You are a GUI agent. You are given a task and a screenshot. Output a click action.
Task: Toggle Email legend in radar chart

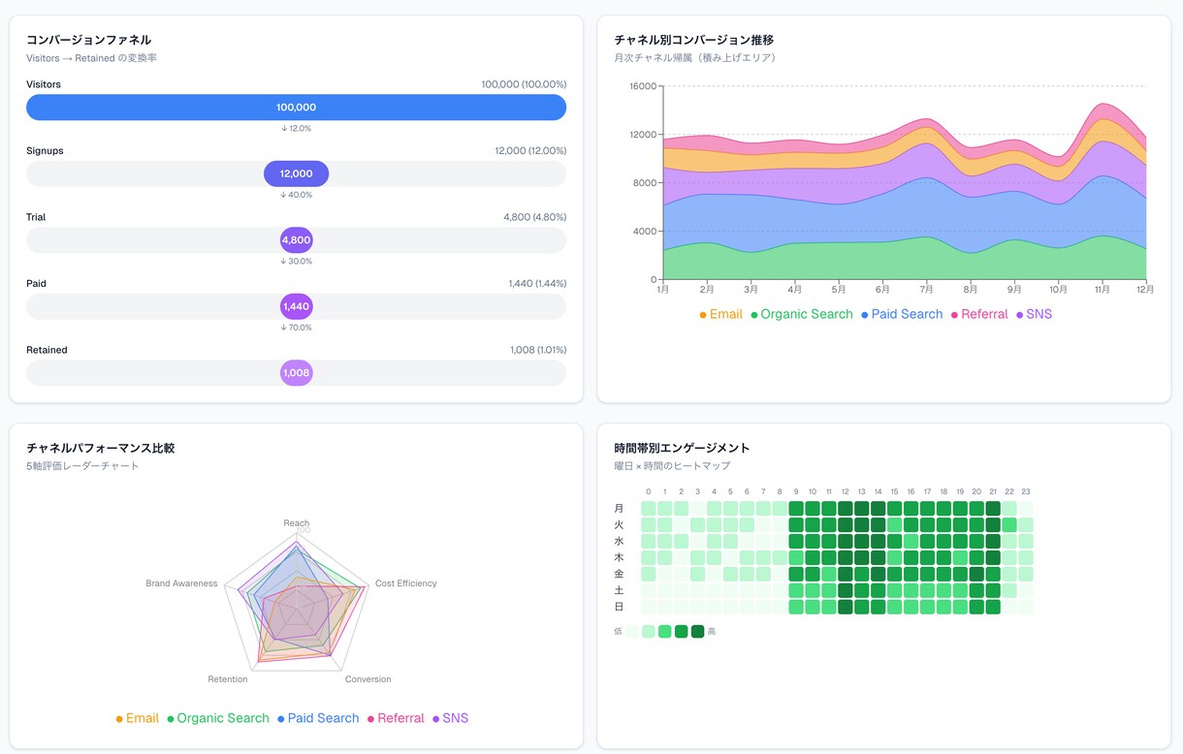(137, 718)
